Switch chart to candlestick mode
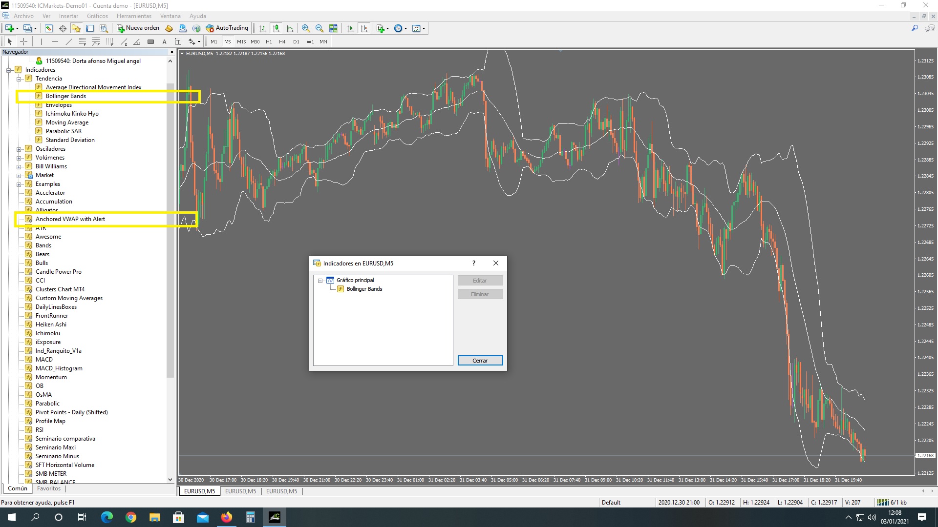This screenshot has width=938, height=527. [276, 28]
